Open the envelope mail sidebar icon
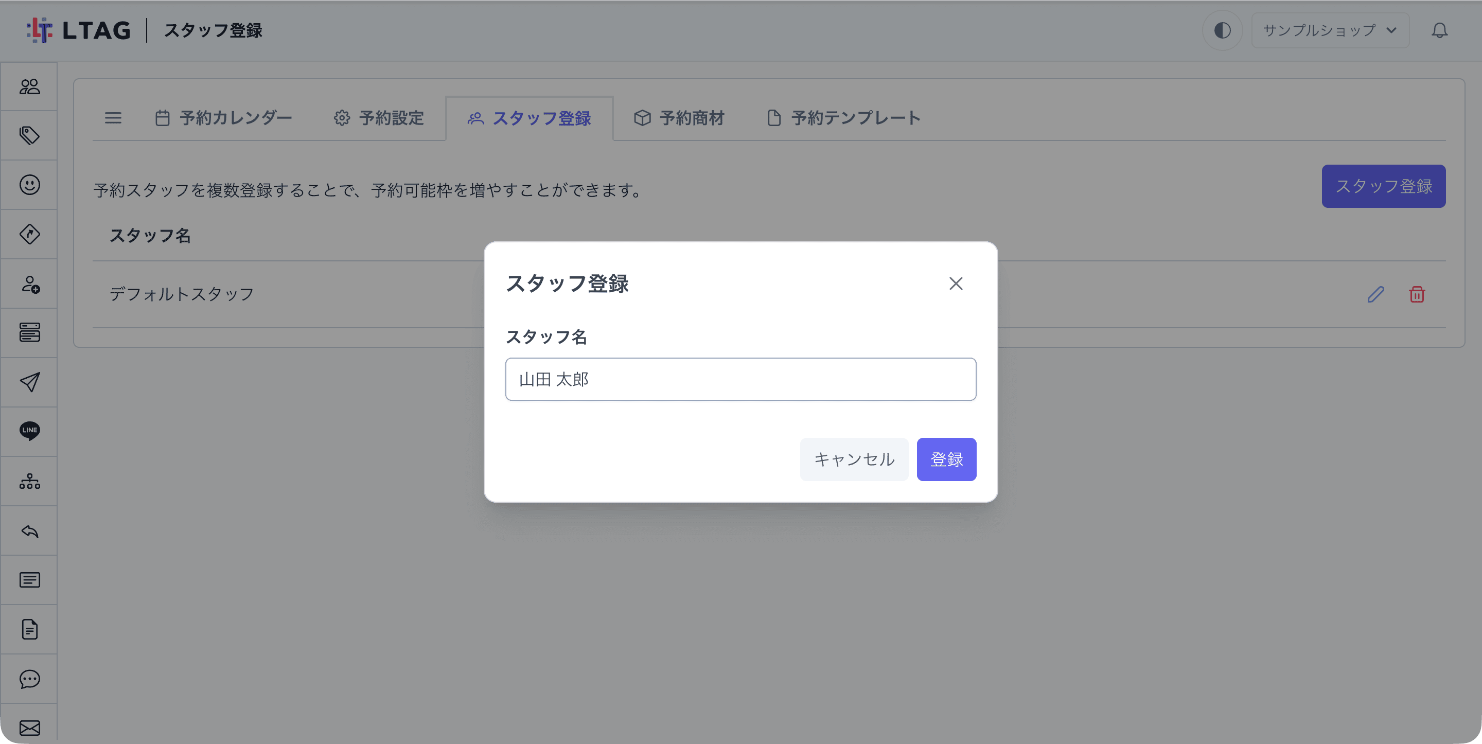This screenshot has height=744, width=1482. point(29,728)
